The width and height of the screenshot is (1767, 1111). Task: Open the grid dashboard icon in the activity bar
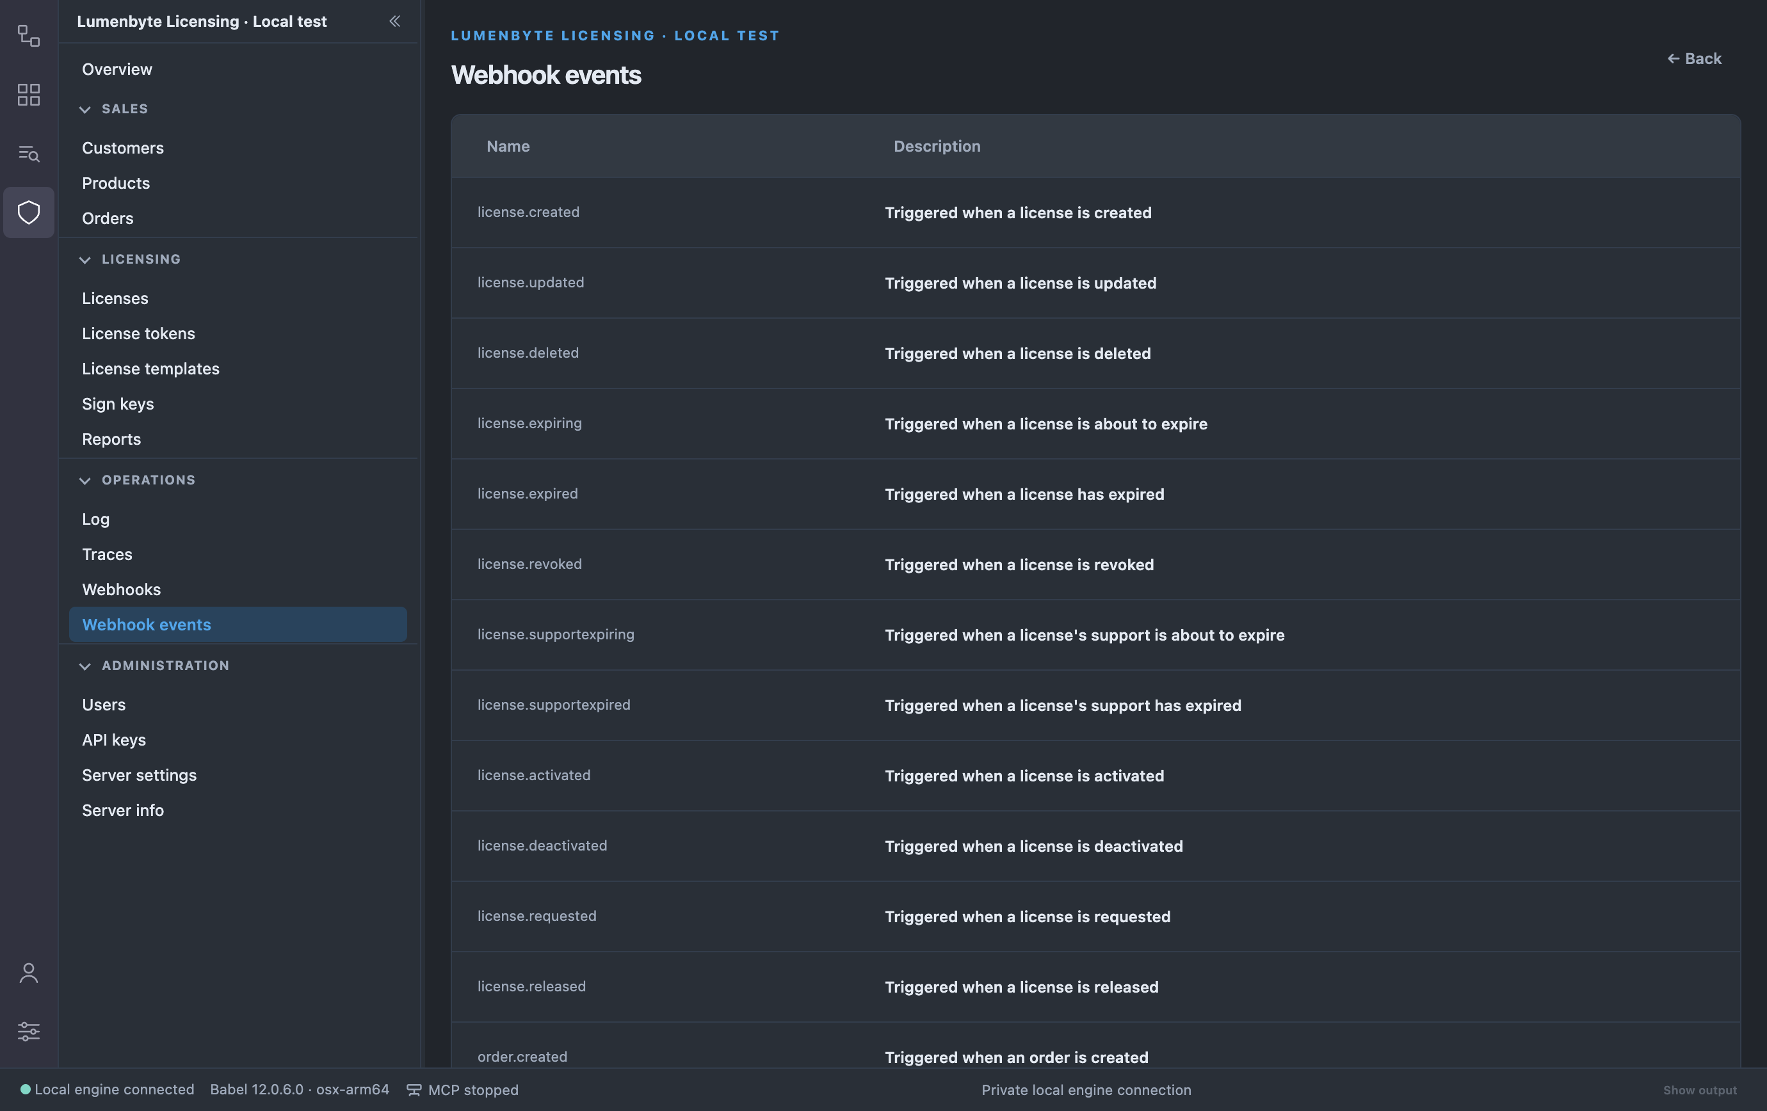point(29,95)
